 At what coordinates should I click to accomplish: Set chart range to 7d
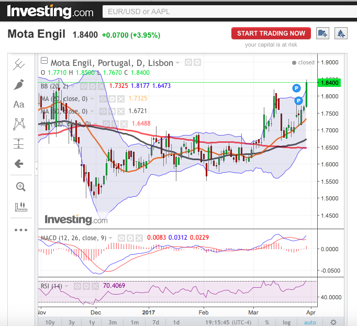(x=155, y=322)
